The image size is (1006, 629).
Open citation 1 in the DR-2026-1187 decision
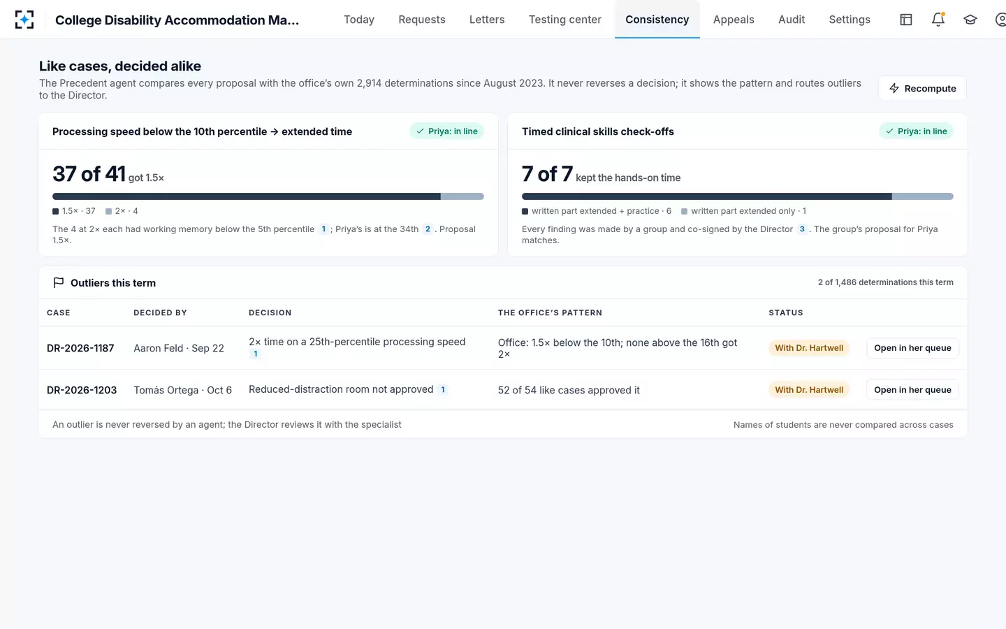click(x=256, y=354)
